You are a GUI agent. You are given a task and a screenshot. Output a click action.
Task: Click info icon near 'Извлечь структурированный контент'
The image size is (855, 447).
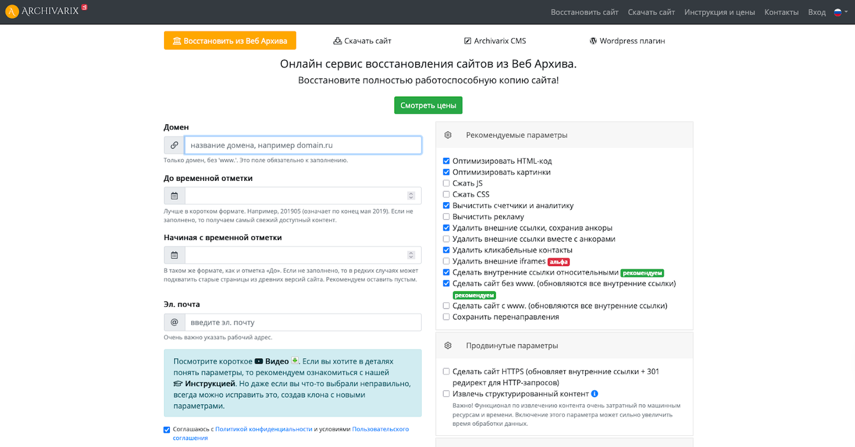tap(594, 394)
